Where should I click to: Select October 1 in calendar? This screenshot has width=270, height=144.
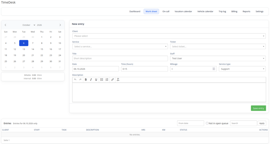click(42, 37)
